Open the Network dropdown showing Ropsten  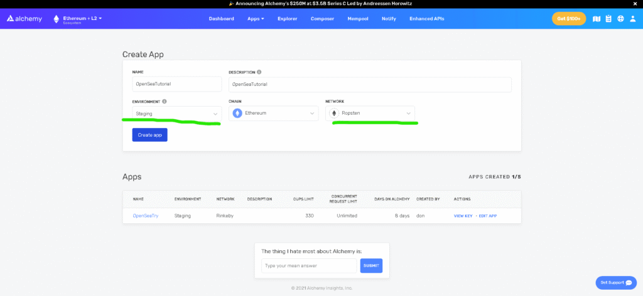pyautogui.click(x=370, y=114)
